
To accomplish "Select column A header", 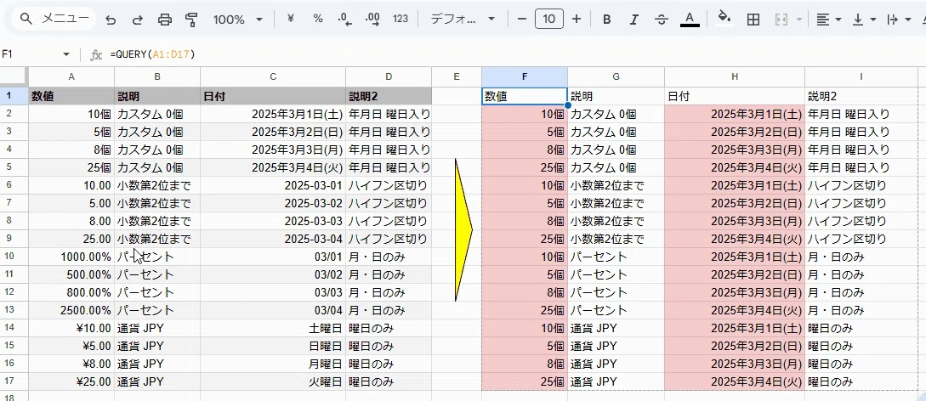I will (71, 76).
